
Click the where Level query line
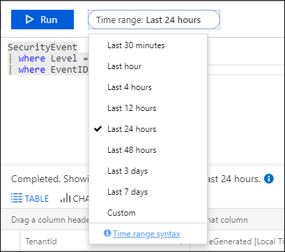pos(48,59)
